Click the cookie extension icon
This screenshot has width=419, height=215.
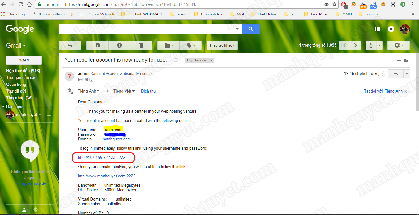pyautogui.click(x=383, y=4)
